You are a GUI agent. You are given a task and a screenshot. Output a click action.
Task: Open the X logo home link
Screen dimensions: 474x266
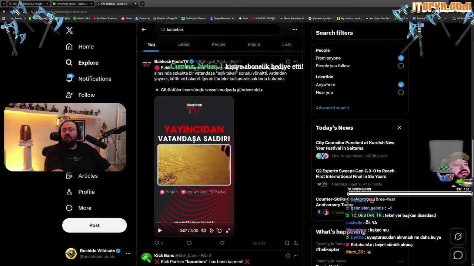[x=69, y=30]
